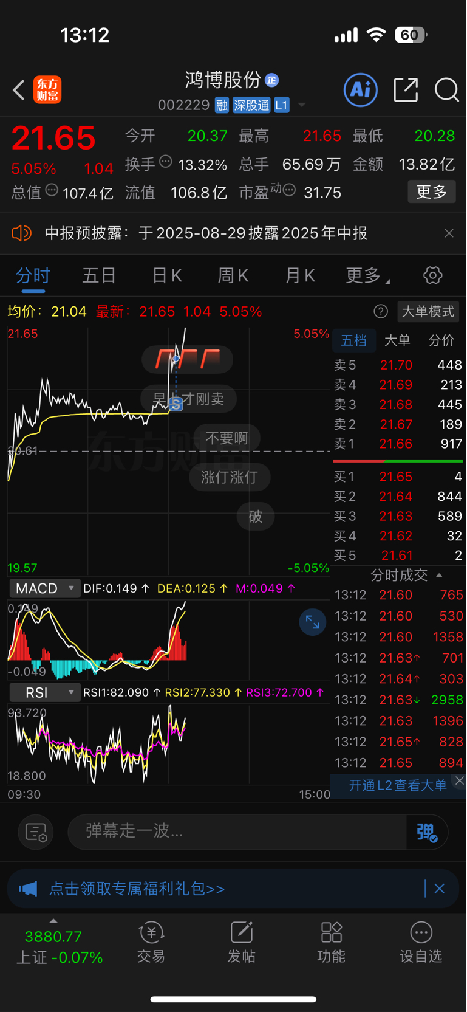
Task: Expand the stock code dropdown arrow
Action: click(x=301, y=106)
